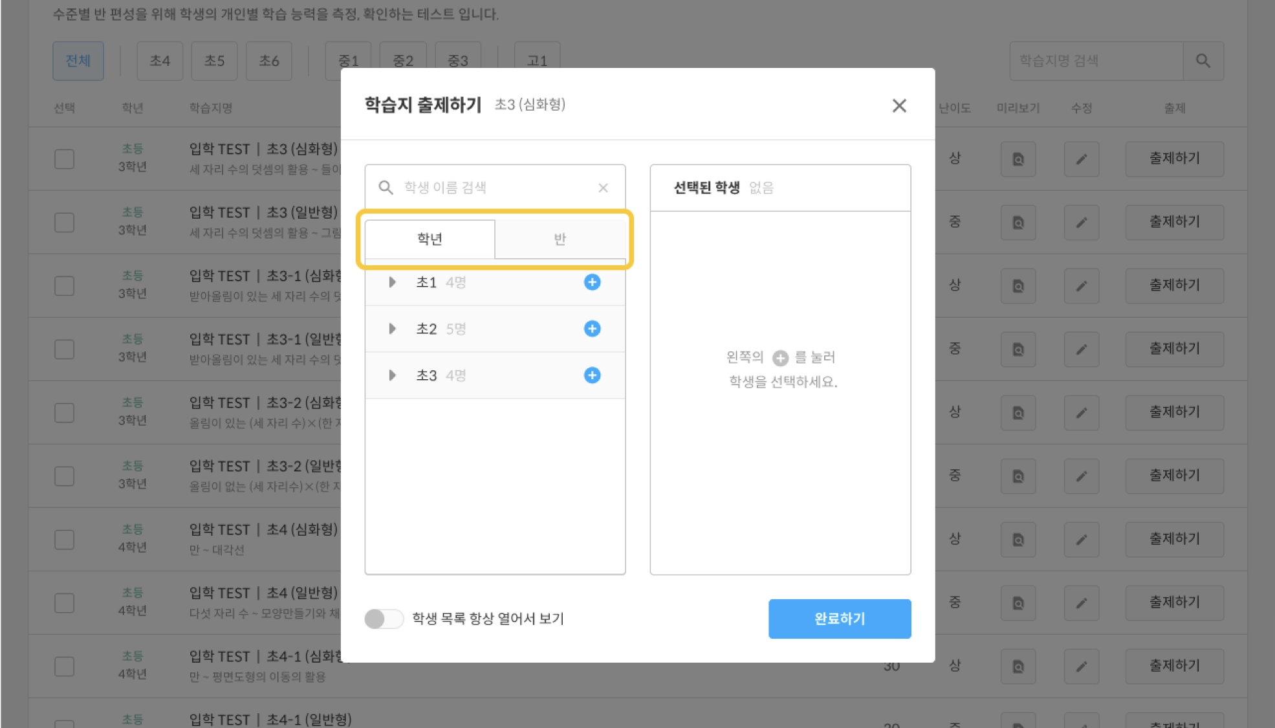The height and width of the screenshot is (728, 1275).
Task: Clear student name search with X icon
Action: point(603,188)
